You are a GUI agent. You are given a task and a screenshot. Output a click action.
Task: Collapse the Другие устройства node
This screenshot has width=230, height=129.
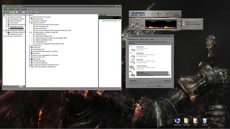coord(29,23)
